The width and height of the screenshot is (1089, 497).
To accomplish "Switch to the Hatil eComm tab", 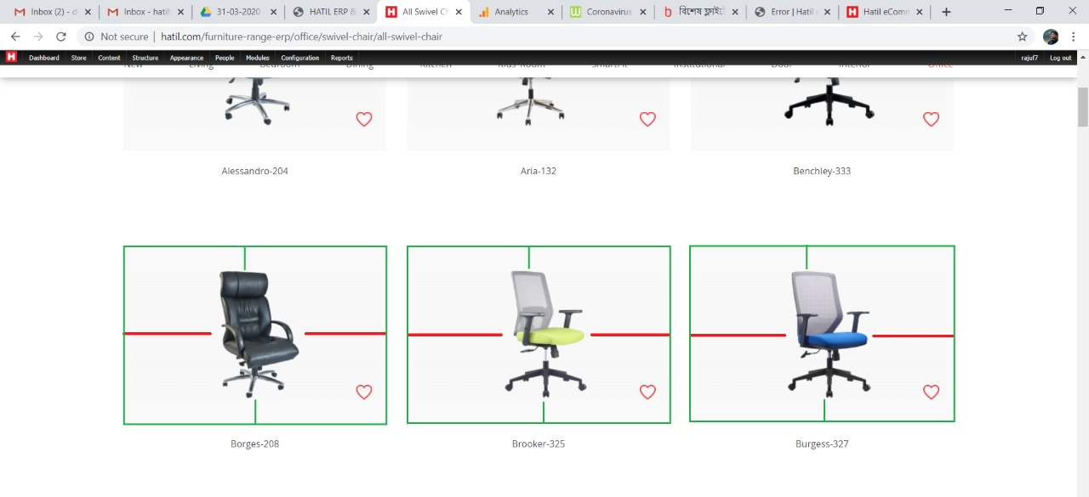I will pyautogui.click(x=883, y=12).
